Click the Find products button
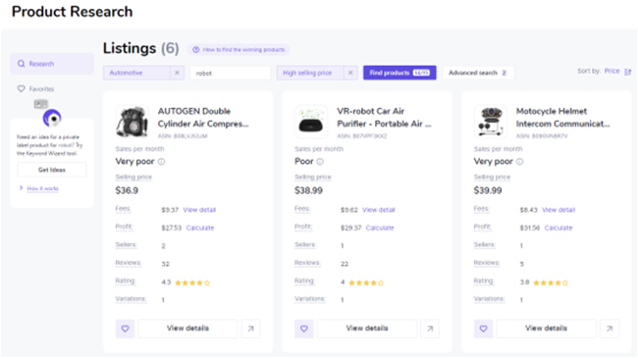638x358 pixels. click(399, 73)
